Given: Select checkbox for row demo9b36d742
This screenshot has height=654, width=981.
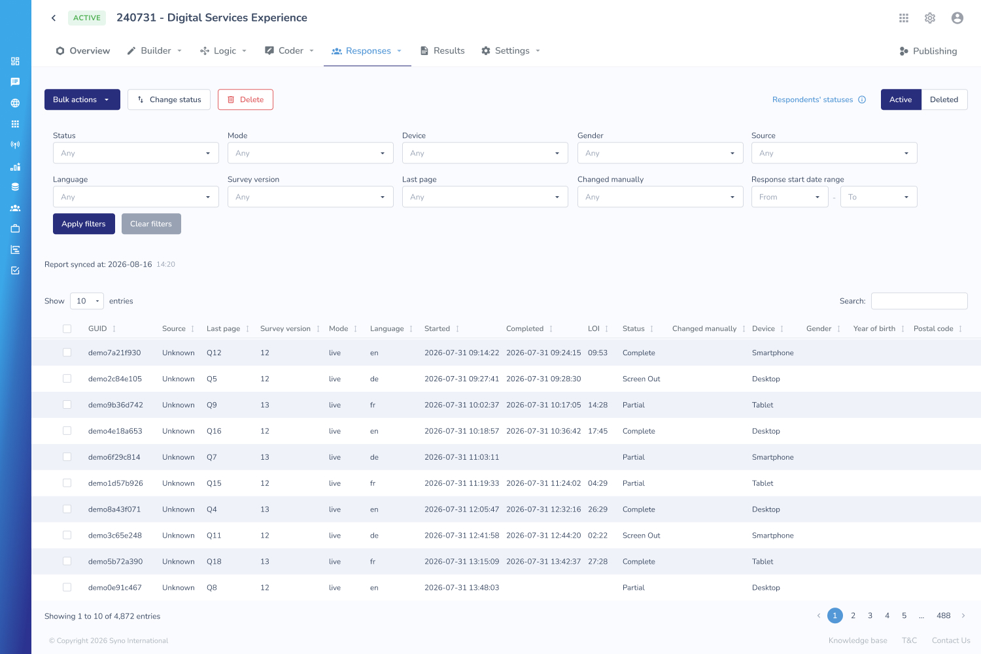Looking at the screenshot, I should tap(67, 405).
